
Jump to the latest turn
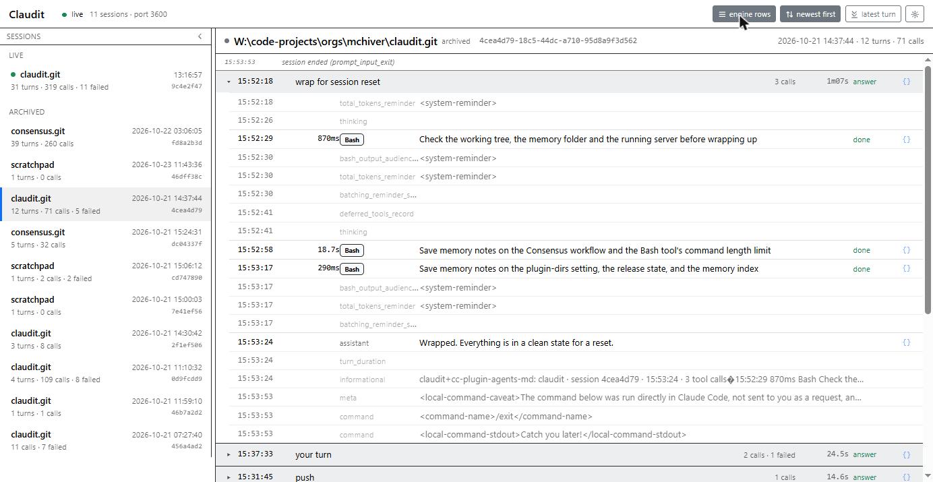[873, 14]
